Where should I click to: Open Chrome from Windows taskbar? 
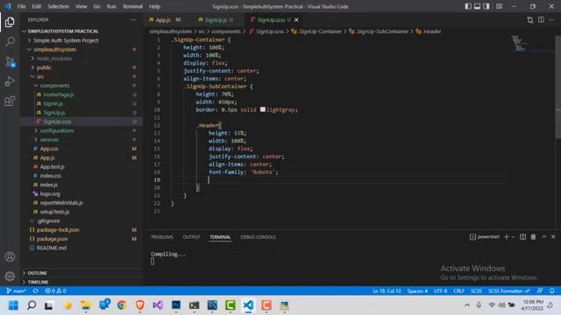pyautogui.click(x=122, y=305)
